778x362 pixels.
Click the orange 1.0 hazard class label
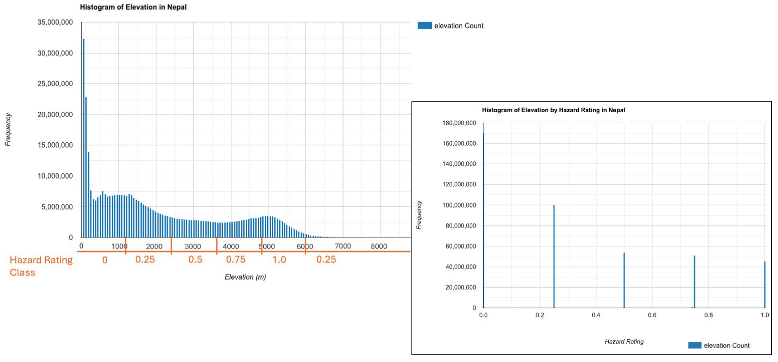pyautogui.click(x=279, y=260)
